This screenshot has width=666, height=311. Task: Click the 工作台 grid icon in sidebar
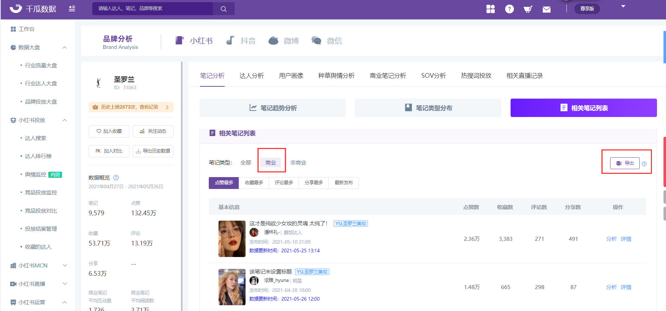click(13, 29)
